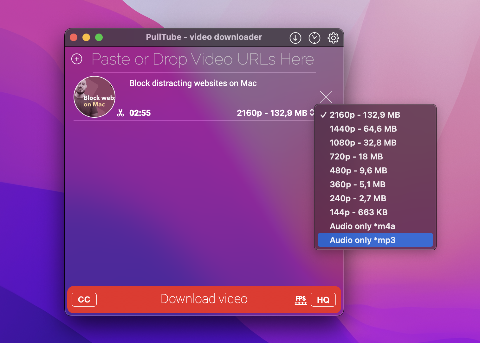Toggle the CC subtitles button
Viewport: 480px width, 343px height.
[84, 300]
